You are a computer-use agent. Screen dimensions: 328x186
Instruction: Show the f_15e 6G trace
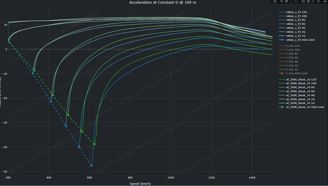pyautogui.click(x=288, y=58)
